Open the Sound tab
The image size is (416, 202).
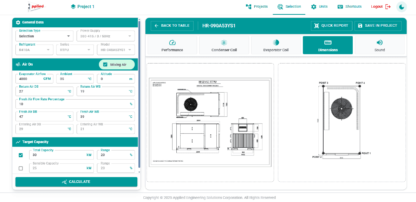point(380,45)
